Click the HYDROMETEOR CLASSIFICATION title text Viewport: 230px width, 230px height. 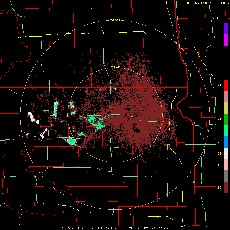pyautogui.click(x=90, y=228)
